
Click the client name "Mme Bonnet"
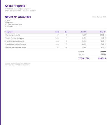[9, 23]
